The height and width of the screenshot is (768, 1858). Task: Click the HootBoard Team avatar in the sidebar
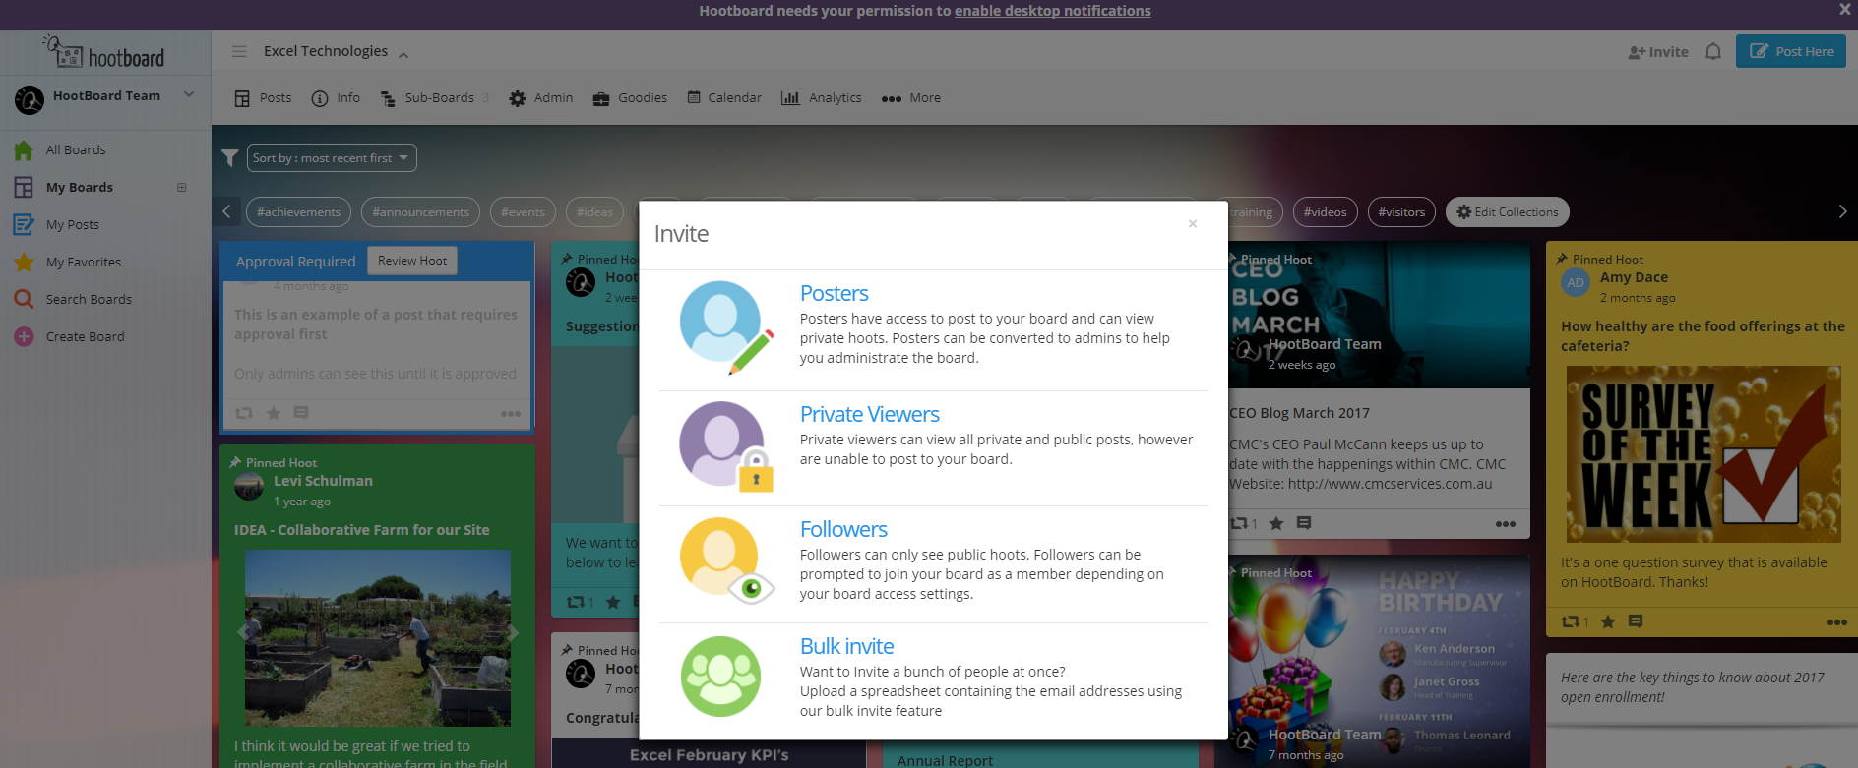(x=30, y=99)
